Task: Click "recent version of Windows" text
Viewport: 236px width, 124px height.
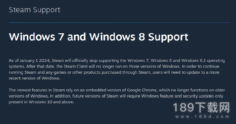Action: tap(34, 78)
